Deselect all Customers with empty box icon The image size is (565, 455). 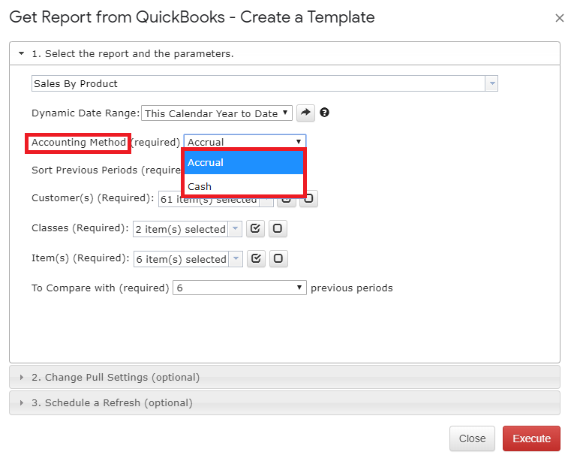[309, 199]
